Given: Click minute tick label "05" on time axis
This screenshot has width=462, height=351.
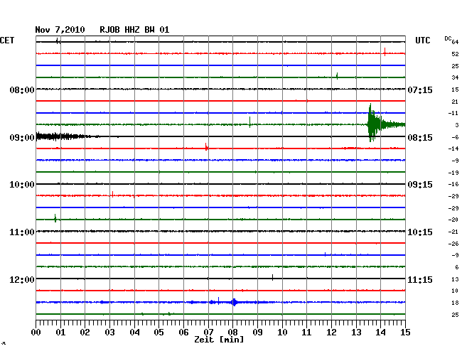Looking at the screenshot, I should 159,333.
